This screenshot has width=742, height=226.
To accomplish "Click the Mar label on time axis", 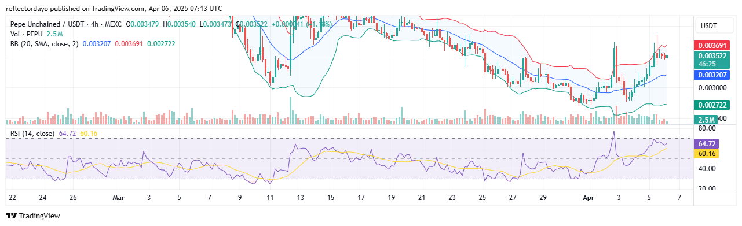I will 119,198.
